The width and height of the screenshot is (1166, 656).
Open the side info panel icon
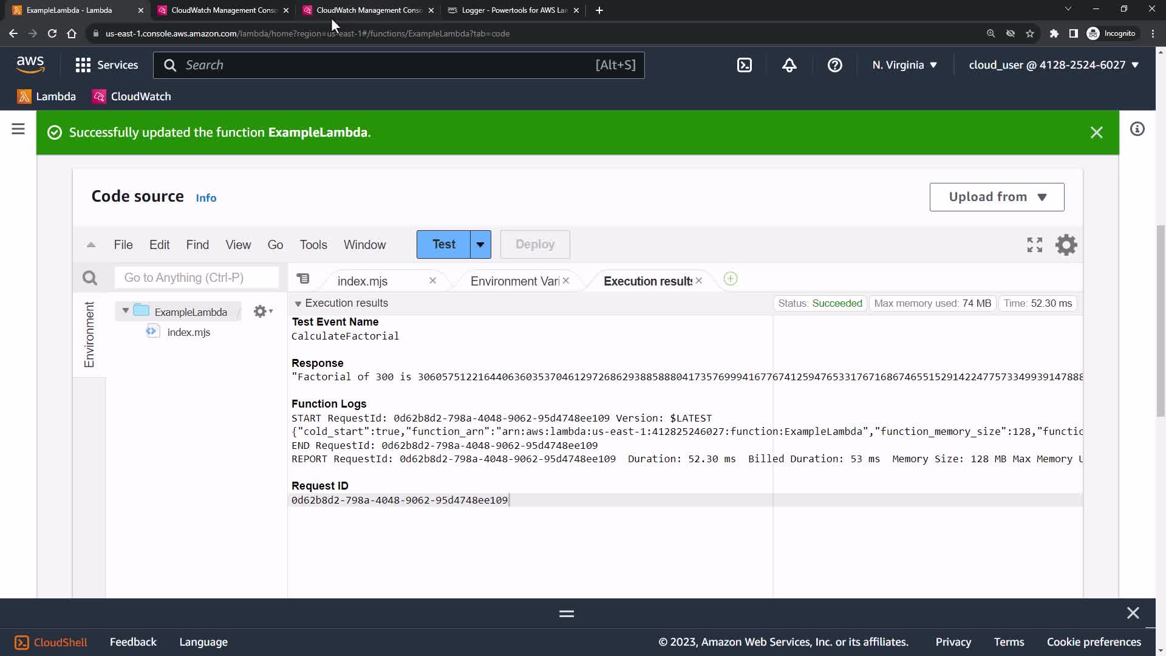[x=1137, y=129]
